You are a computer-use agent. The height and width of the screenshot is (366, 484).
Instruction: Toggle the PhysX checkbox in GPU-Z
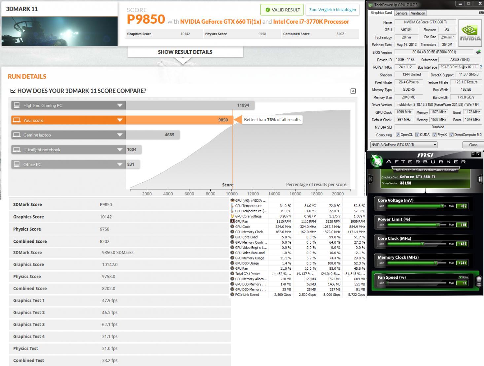pos(434,135)
